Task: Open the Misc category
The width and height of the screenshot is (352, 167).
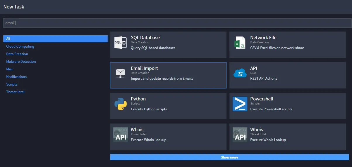Action: tap(10, 69)
